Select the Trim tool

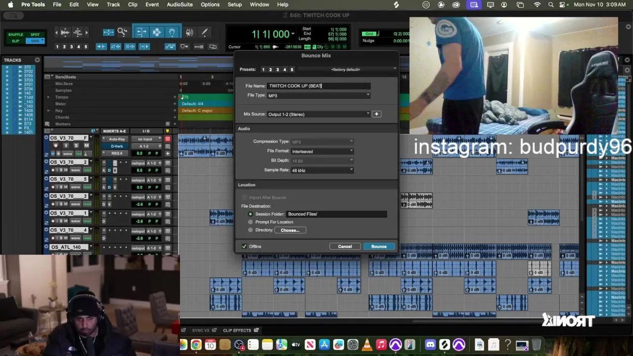[141, 32]
